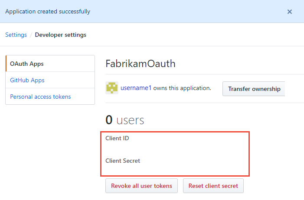Click 'owns this application.' text
Viewport: 304px width, 200px height.
tap(182, 88)
